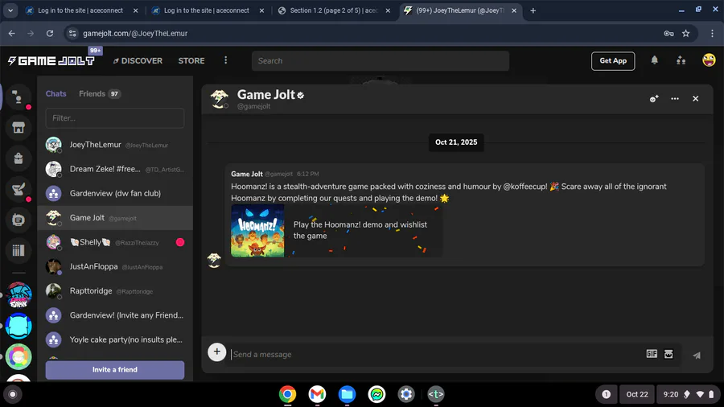Open Messenger from the shelf
The width and height of the screenshot is (724, 407).
(x=376, y=394)
